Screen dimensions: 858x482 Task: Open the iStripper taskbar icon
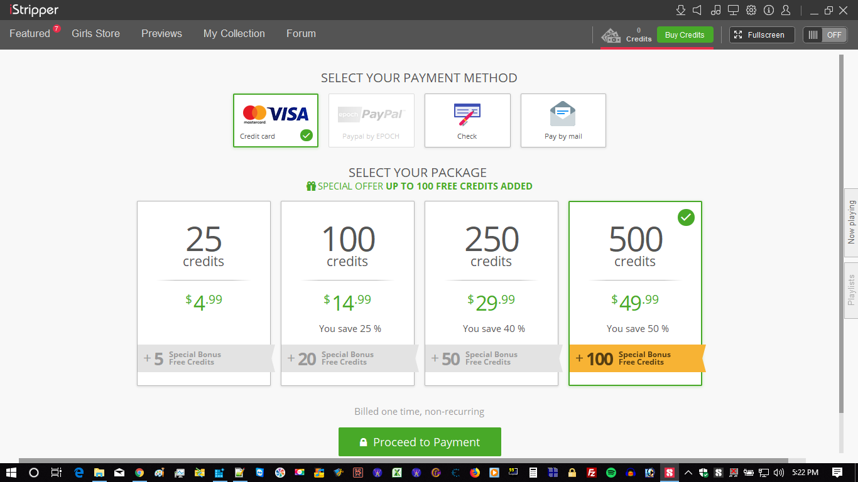[670, 473]
